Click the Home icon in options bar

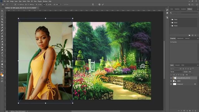tap(3, 4)
